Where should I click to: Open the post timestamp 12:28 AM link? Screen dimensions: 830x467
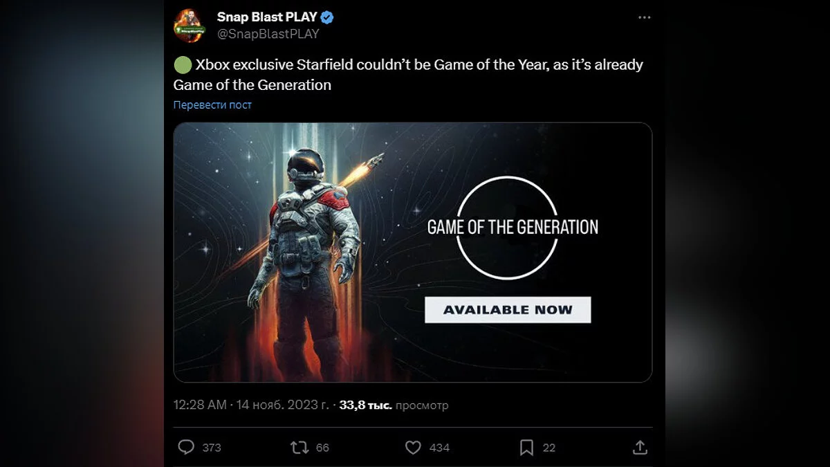tap(200, 405)
